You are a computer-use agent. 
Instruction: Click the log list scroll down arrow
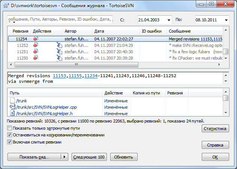click(226, 58)
